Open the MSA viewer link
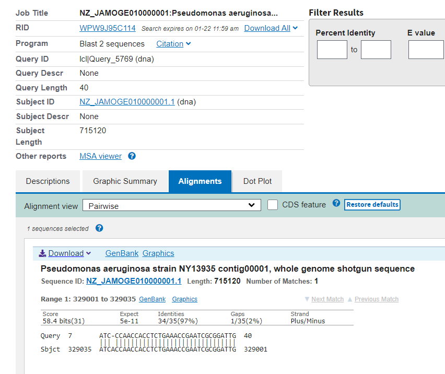 coord(100,156)
